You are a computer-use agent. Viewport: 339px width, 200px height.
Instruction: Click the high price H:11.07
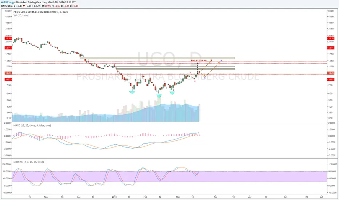pos(56,6)
